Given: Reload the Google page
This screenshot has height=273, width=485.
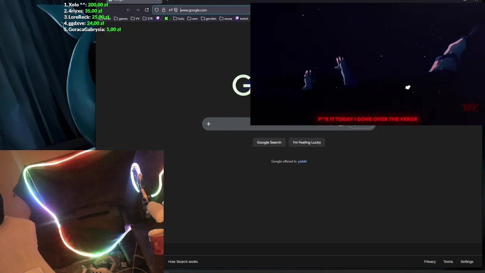Looking at the screenshot, I should click(x=147, y=10).
